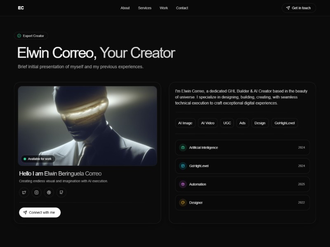Open the Twitter profile icon
The image size is (330, 247).
pos(24,192)
